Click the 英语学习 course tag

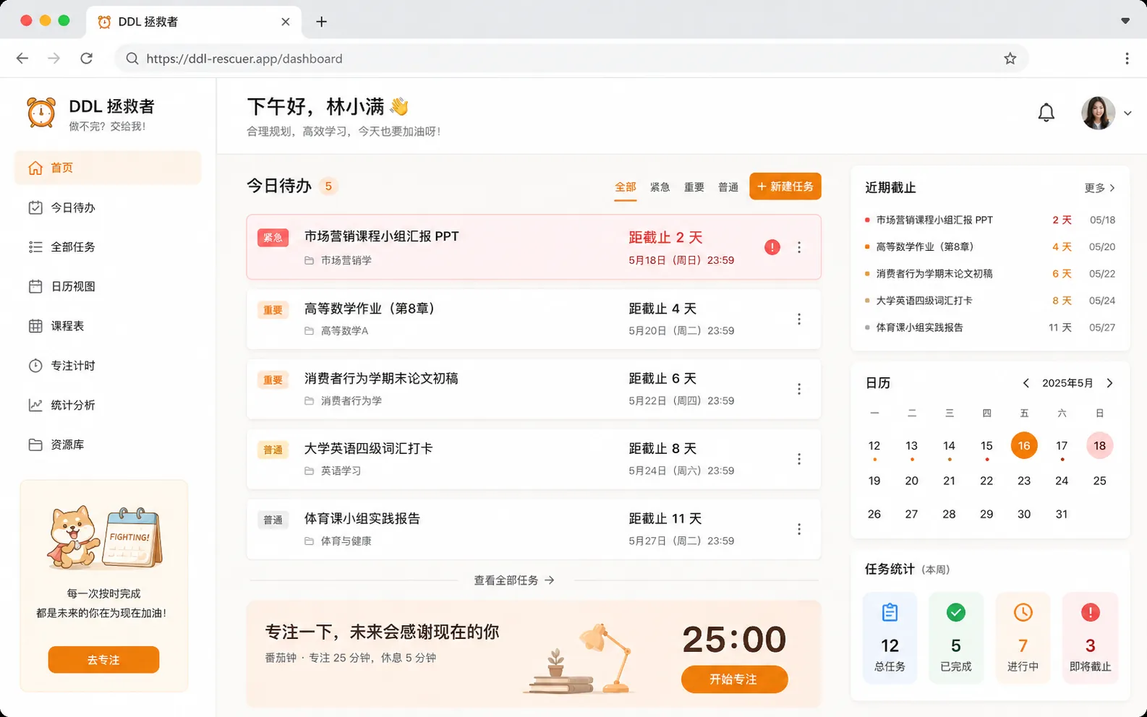tap(333, 471)
